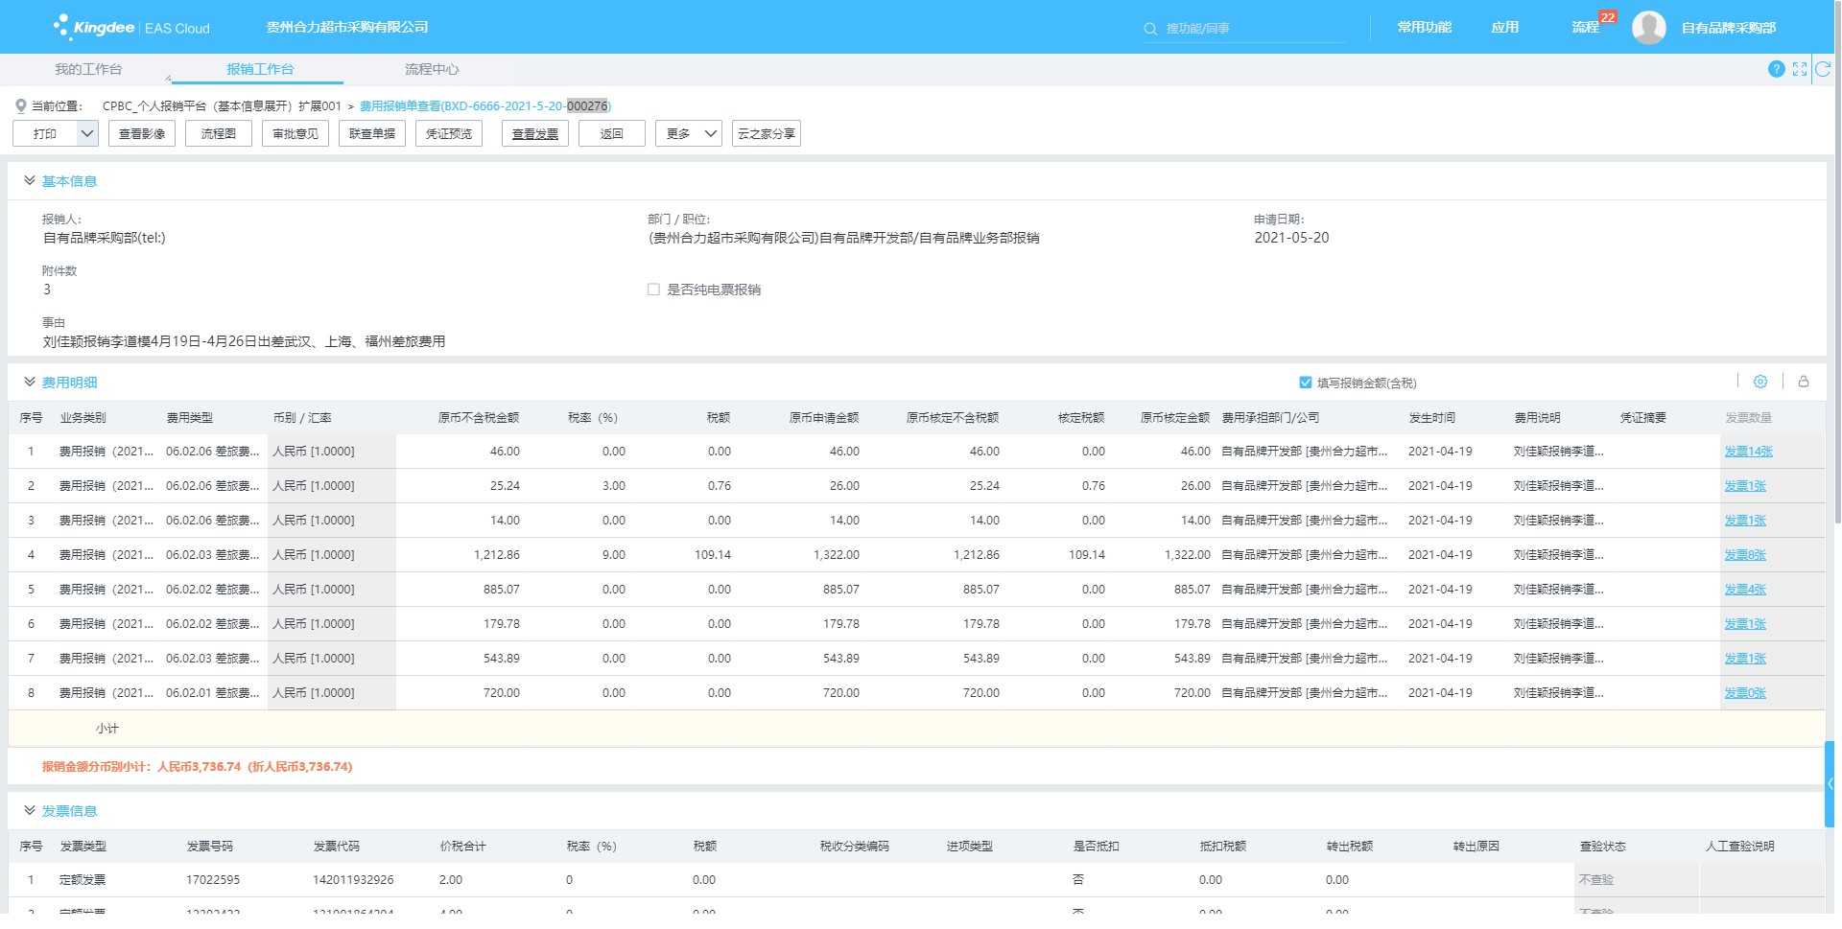
Task: Open expense detail table settings gear
Action: click(x=1760, y=382)
